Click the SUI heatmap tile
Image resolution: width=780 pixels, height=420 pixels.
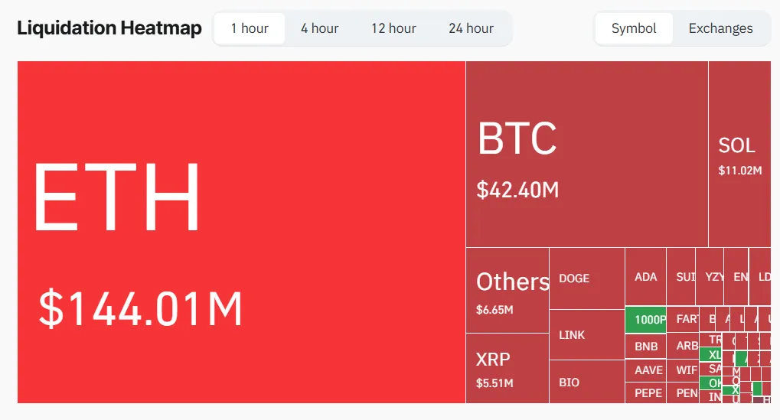[x=681, y=276]
